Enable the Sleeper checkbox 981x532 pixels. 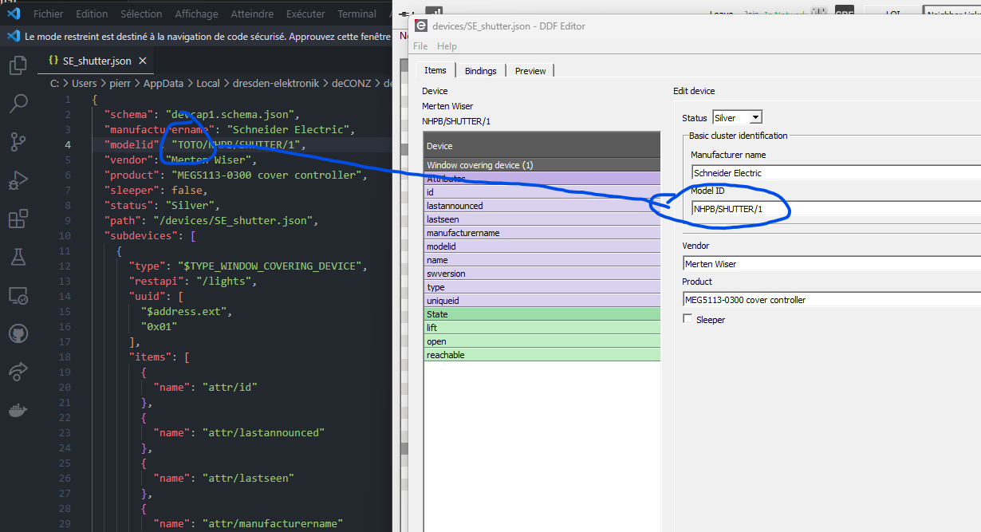tap(687, 319)
